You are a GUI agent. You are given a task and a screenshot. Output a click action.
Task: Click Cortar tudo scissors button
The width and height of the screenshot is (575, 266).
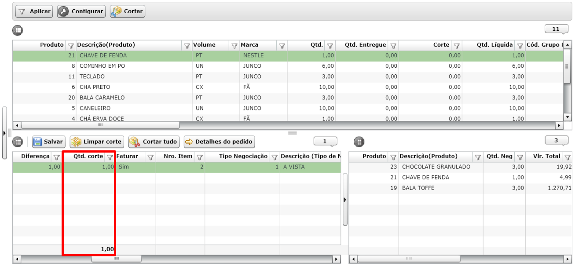tap(154, 142)
